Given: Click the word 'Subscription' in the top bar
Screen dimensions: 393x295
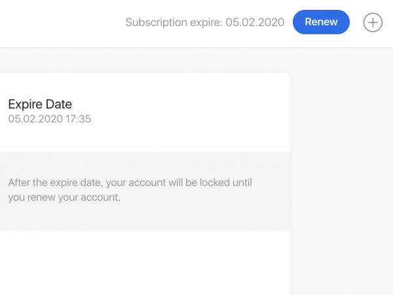Looking at the screenshot, I should click(155, 23).
